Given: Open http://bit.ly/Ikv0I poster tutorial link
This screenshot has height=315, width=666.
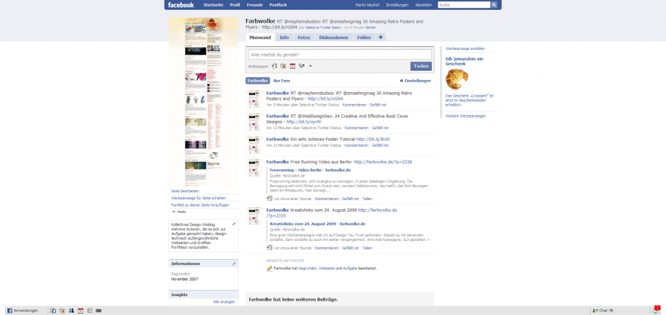Looking at the screenshot, I should pyautogui.click(x=373, y=139).
